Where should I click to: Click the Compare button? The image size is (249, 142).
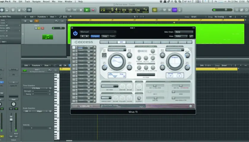(95, 36)
